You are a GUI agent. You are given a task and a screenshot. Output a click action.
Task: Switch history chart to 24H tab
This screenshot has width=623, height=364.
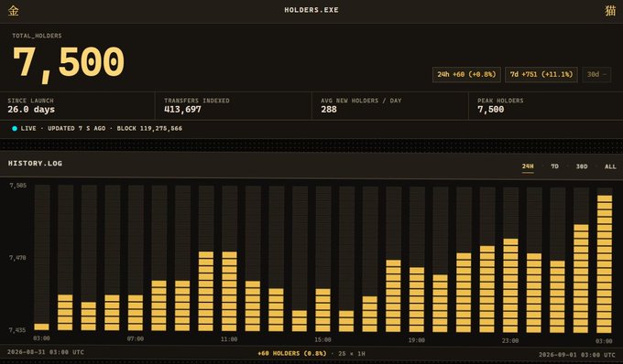(x=528, y=166)
